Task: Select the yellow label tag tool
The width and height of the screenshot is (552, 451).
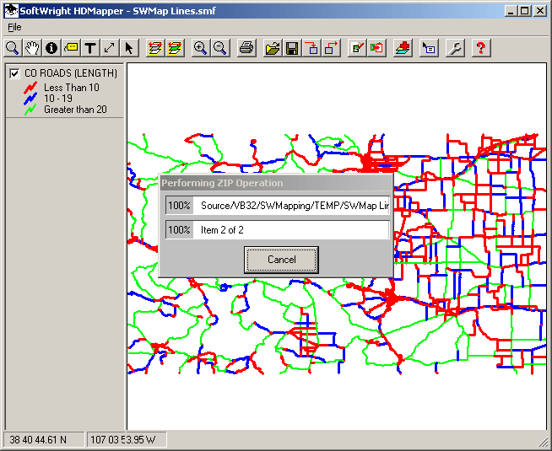Action: 71,48
